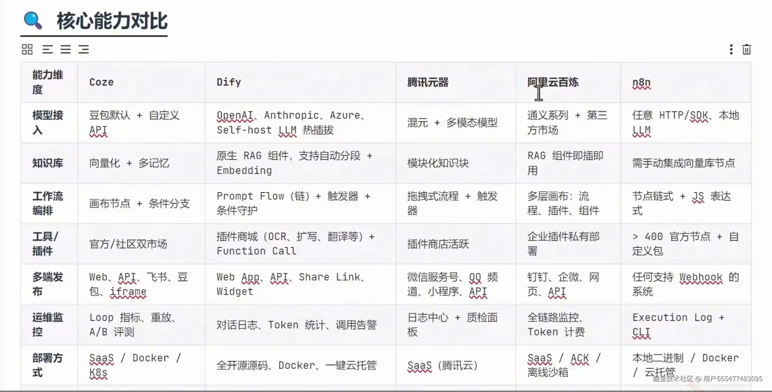772x392 pixels.
Task: Click the cell 'SaaS (腾讯云)'
Action: tap(456, 365)
